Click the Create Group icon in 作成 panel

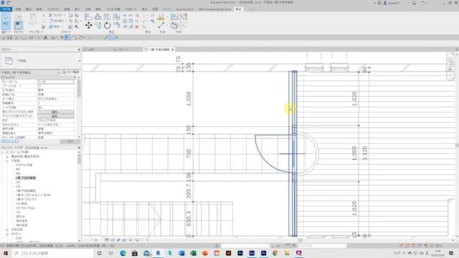(184, 16)
